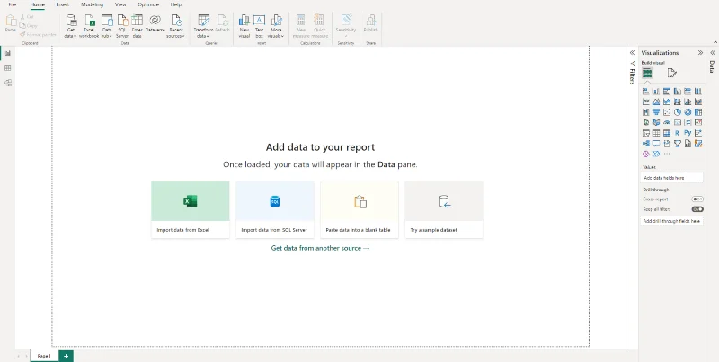The height and width of the screenshot is (362, 719).
Task: Open the Recent sources dropdown
Action: (175, 26)
